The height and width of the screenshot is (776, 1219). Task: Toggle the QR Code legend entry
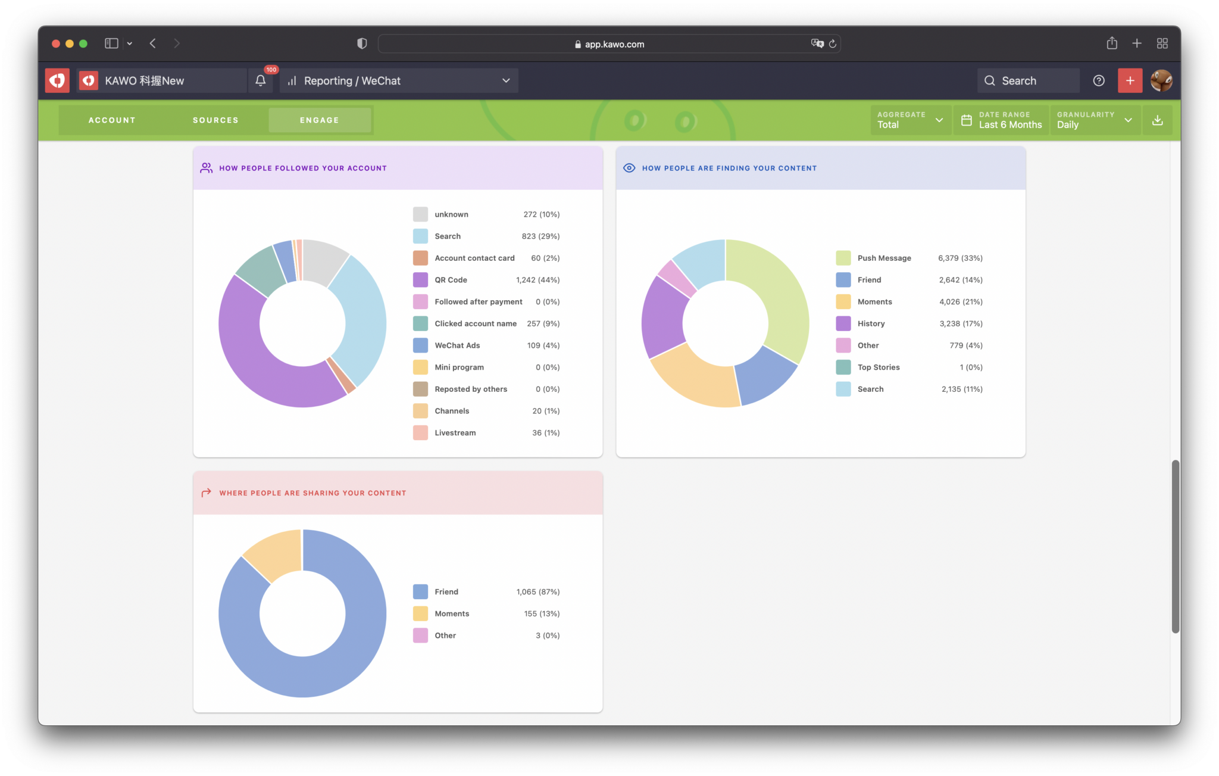coord(451,279)
